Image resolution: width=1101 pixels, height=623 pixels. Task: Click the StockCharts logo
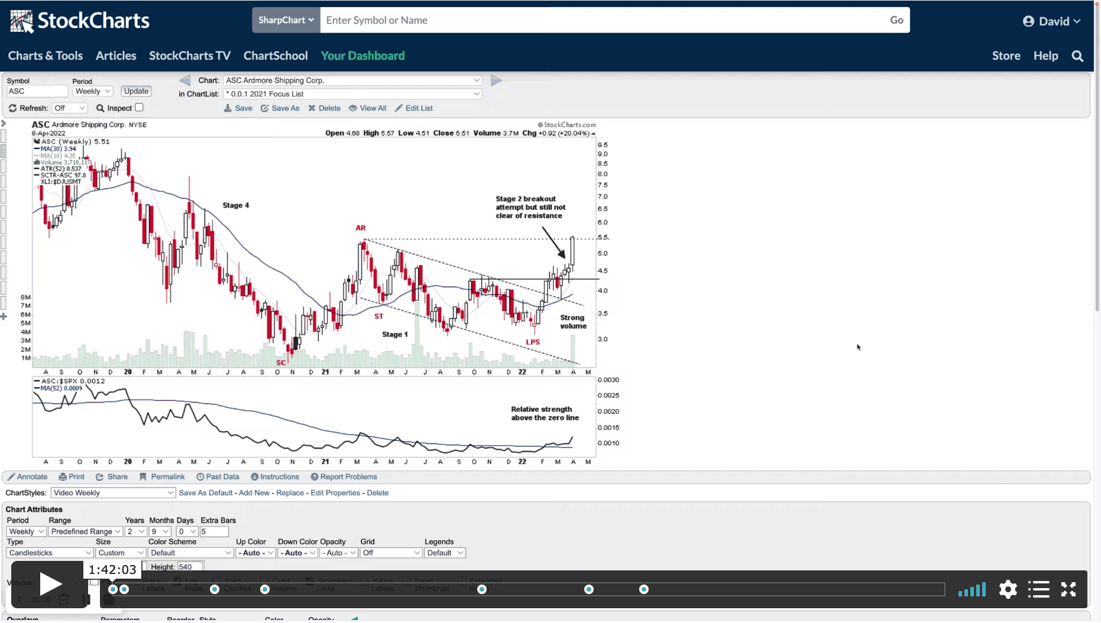click(79, 21)
